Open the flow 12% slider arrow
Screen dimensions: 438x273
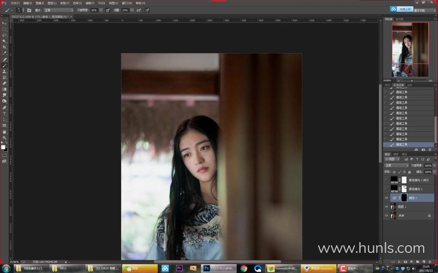point(131,10)
